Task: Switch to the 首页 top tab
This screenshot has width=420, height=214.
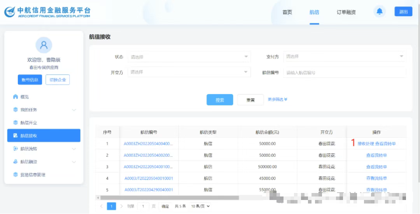Action: click(287, 12)
